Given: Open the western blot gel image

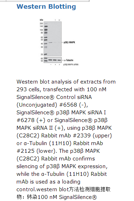Looking at the screenshot, I should (59, 42).
